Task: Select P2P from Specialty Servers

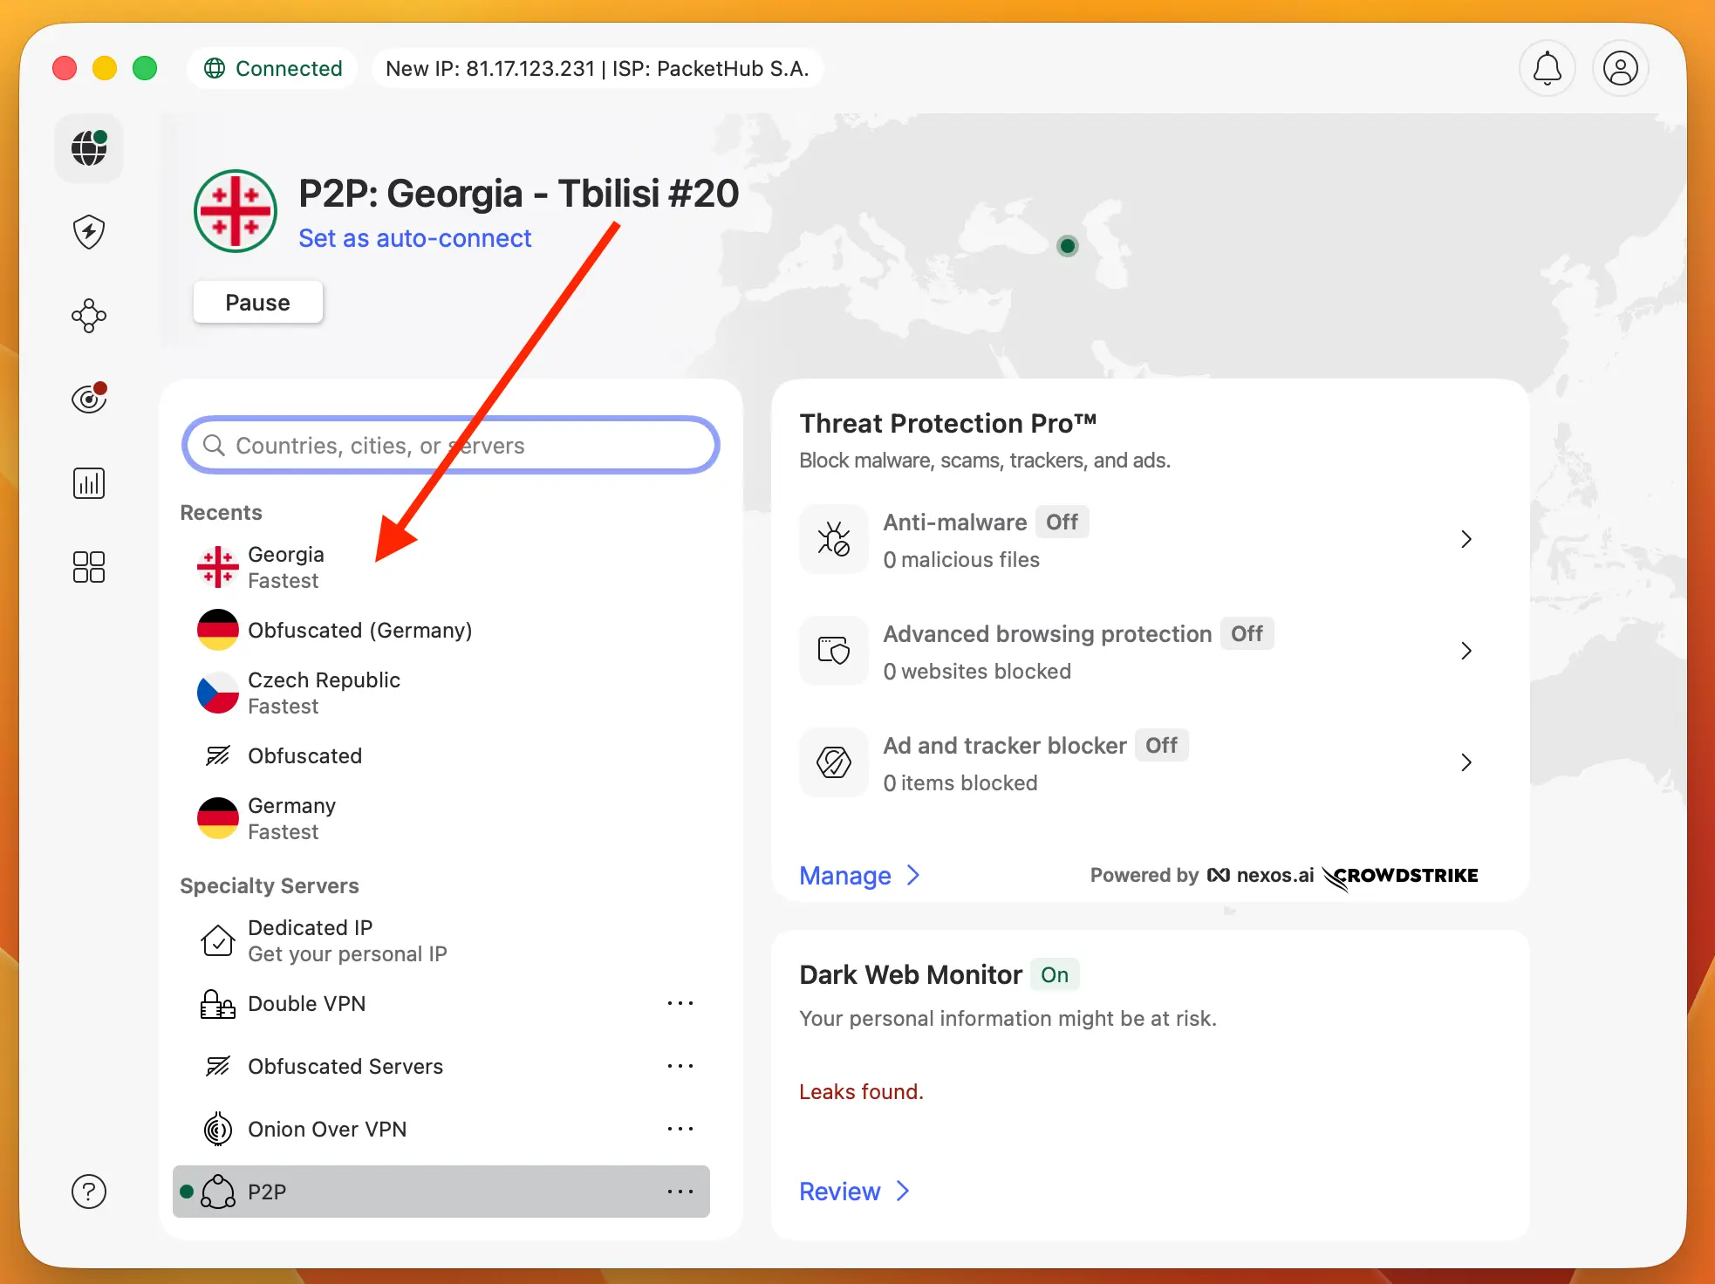Action: coord(265,1191)
